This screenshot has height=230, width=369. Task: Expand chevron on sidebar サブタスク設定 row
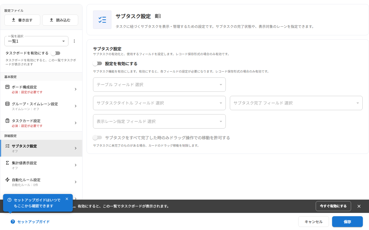tap(76, 148)
